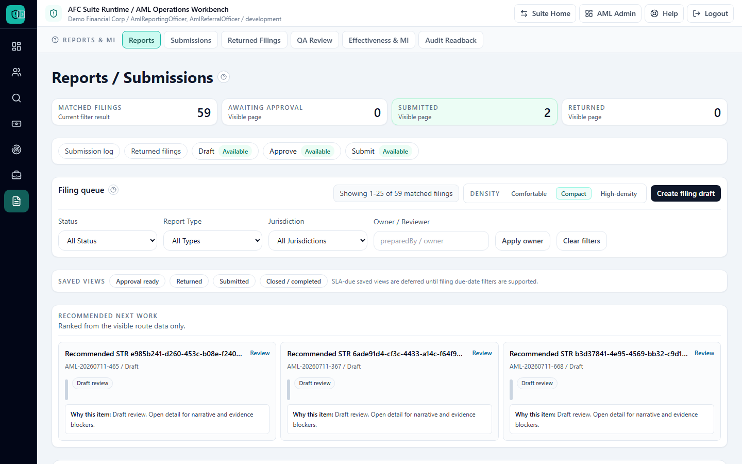Click the 'AML-20260711-465 / Draft' text

coord(102,367)
